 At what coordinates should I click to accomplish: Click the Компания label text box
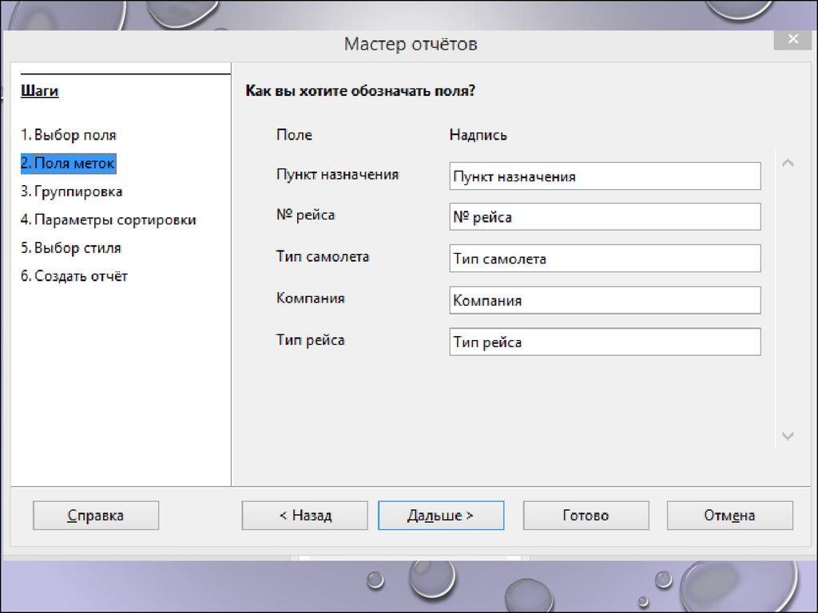coord(605,301)
